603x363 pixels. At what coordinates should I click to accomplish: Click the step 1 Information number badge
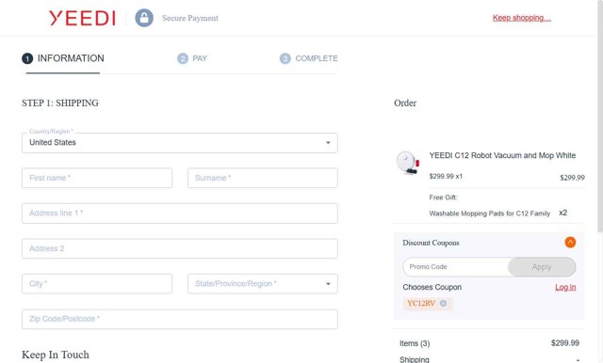[27, 58]
